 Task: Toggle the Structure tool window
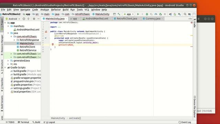coord(2,66)
